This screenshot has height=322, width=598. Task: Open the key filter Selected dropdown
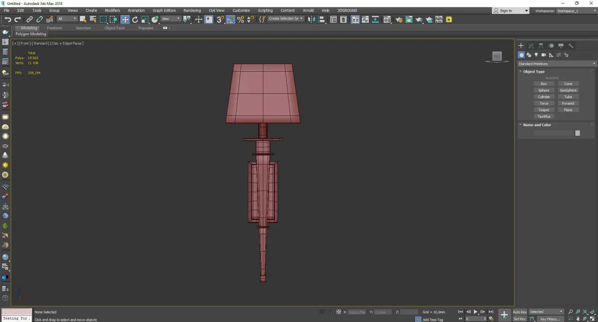pos(546,312)
